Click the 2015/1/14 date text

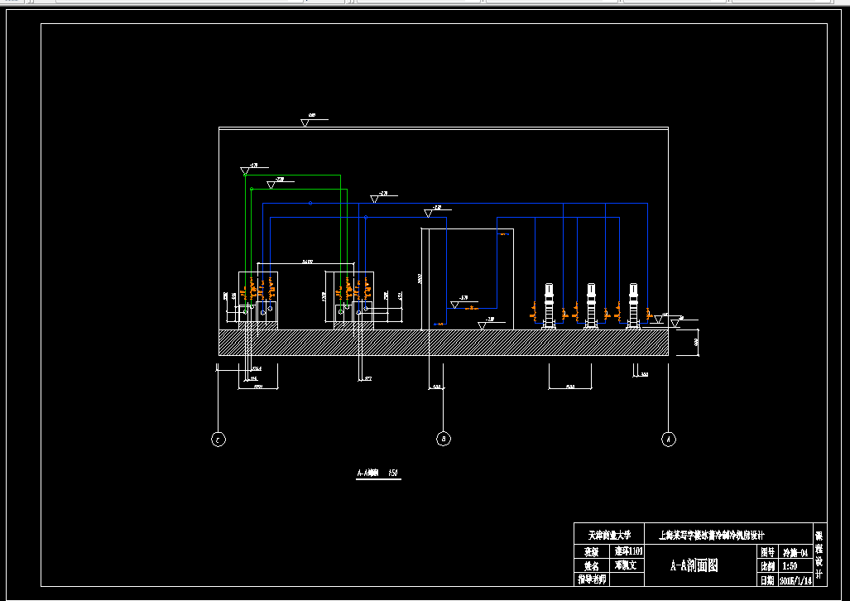coord(795,580)
